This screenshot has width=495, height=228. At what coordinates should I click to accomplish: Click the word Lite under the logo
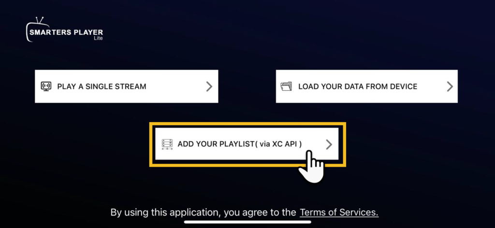(x=99, y=39)
